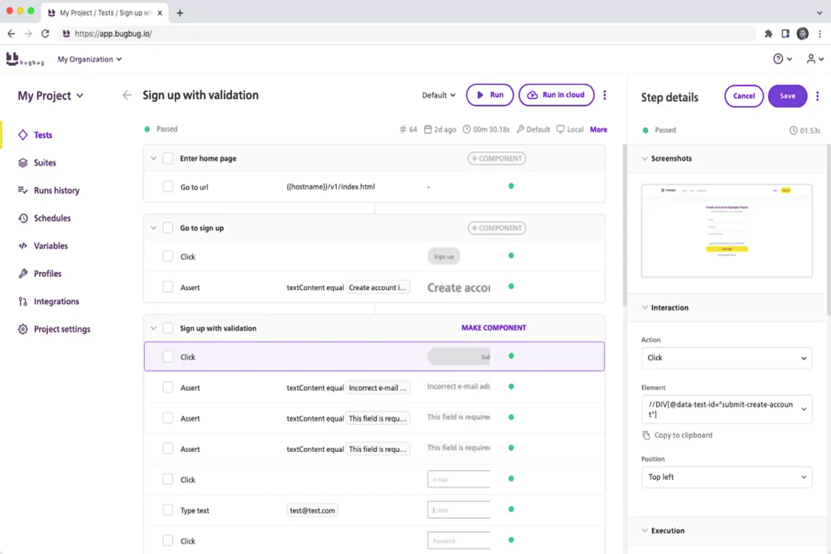The width and height of the screenshot is (831, 554).
Task: Click the browser side panel icon
Action: (x=786, y=34)
